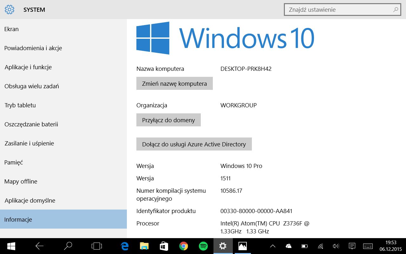Select Zasilanie i uśpienie
This screenshot has width=406, height=254.
coord(63,143)
